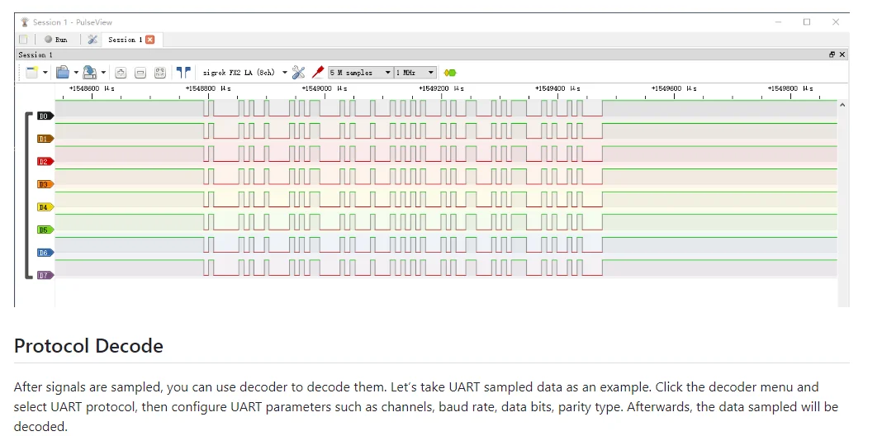Click the new view icon in session toolbar
Image resolution: width=882 pixels, height=436 pixels.
tap(32, 72)
